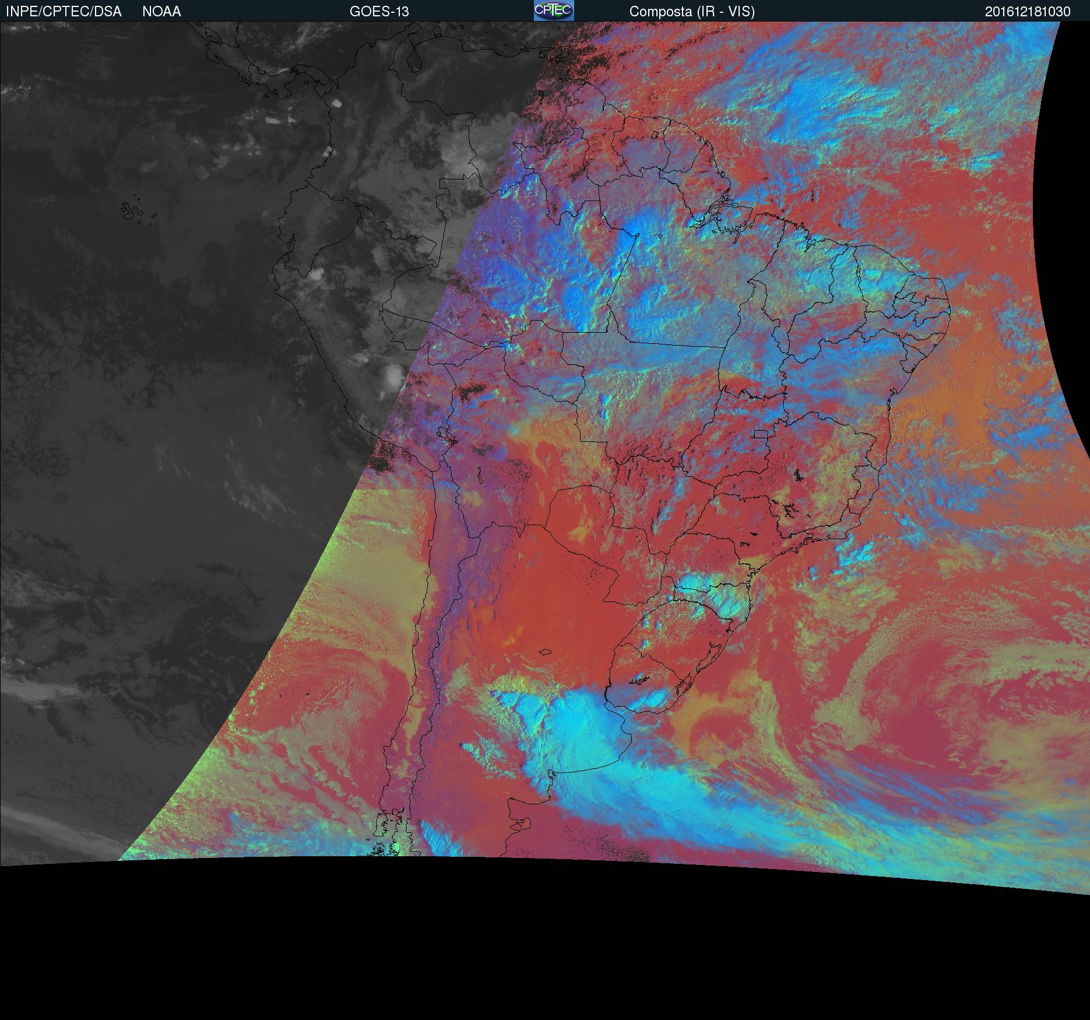Select the NOAA label in the header
This screenshot has height=1020, width=1090.
coord(161,12)
